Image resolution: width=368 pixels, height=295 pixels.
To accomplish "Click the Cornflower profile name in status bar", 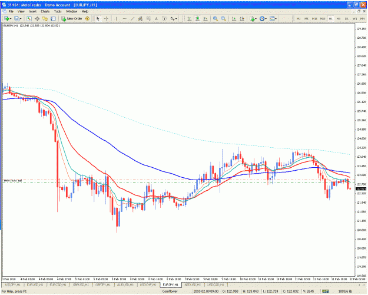I will 170,291.
